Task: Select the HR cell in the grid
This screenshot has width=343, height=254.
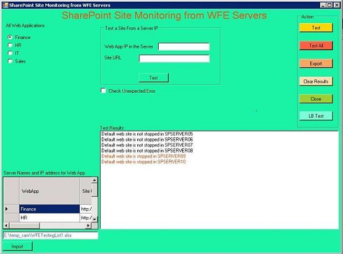Action: pos(49,218)
